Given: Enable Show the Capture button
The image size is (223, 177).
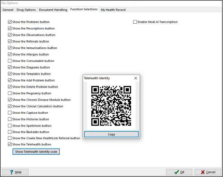Looking at the screenshot, I should 10,113.
